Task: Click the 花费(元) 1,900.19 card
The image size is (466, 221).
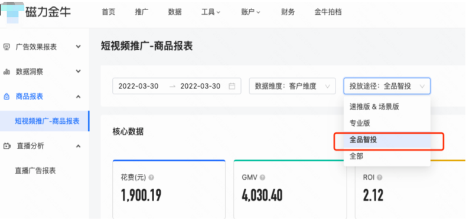Action: 169,190
